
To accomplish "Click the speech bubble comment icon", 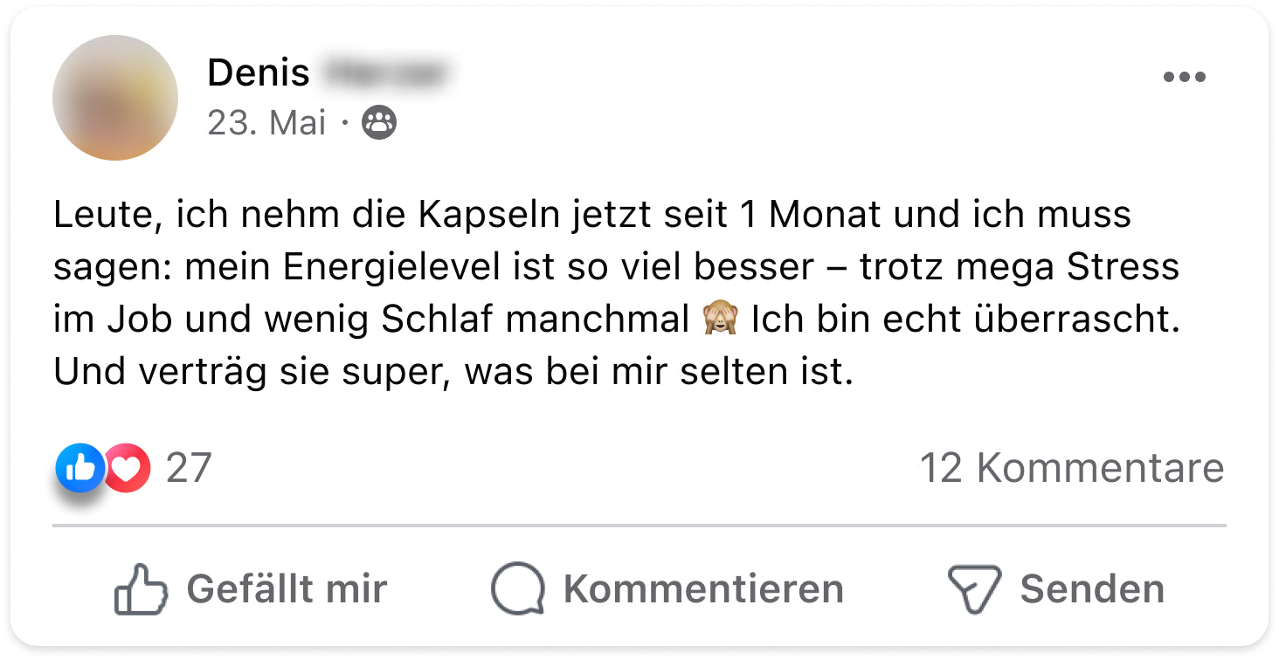I will tap(518, 589).
